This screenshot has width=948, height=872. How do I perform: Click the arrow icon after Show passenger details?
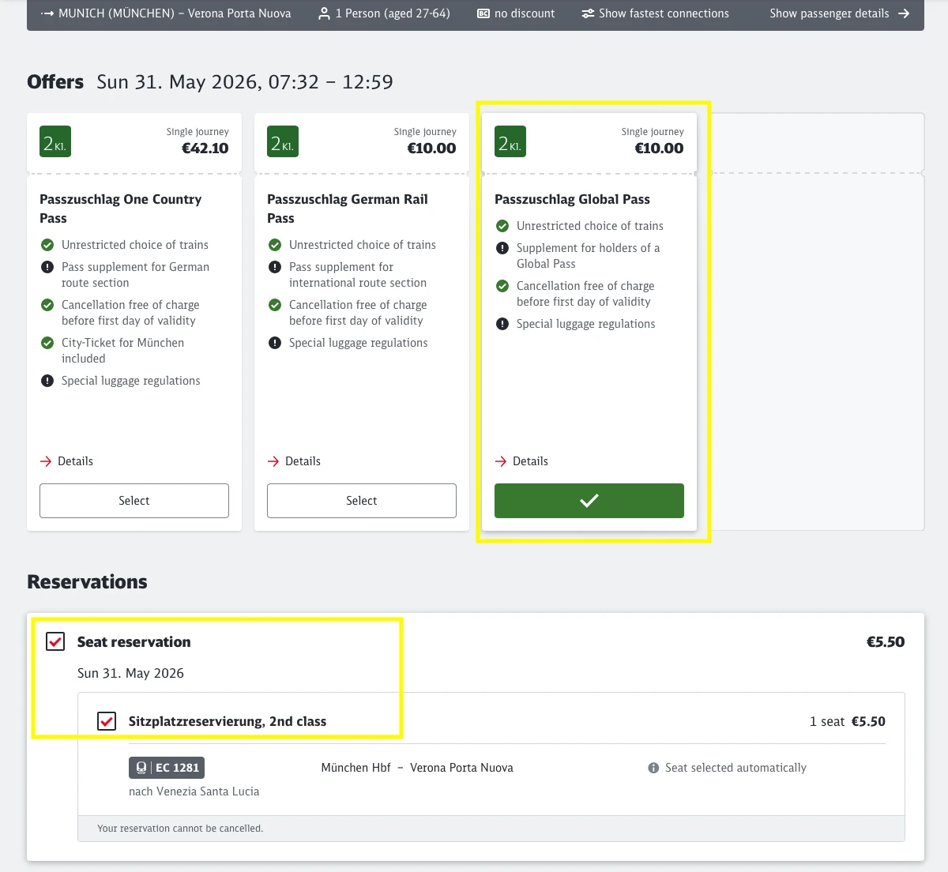pos(904,13)
